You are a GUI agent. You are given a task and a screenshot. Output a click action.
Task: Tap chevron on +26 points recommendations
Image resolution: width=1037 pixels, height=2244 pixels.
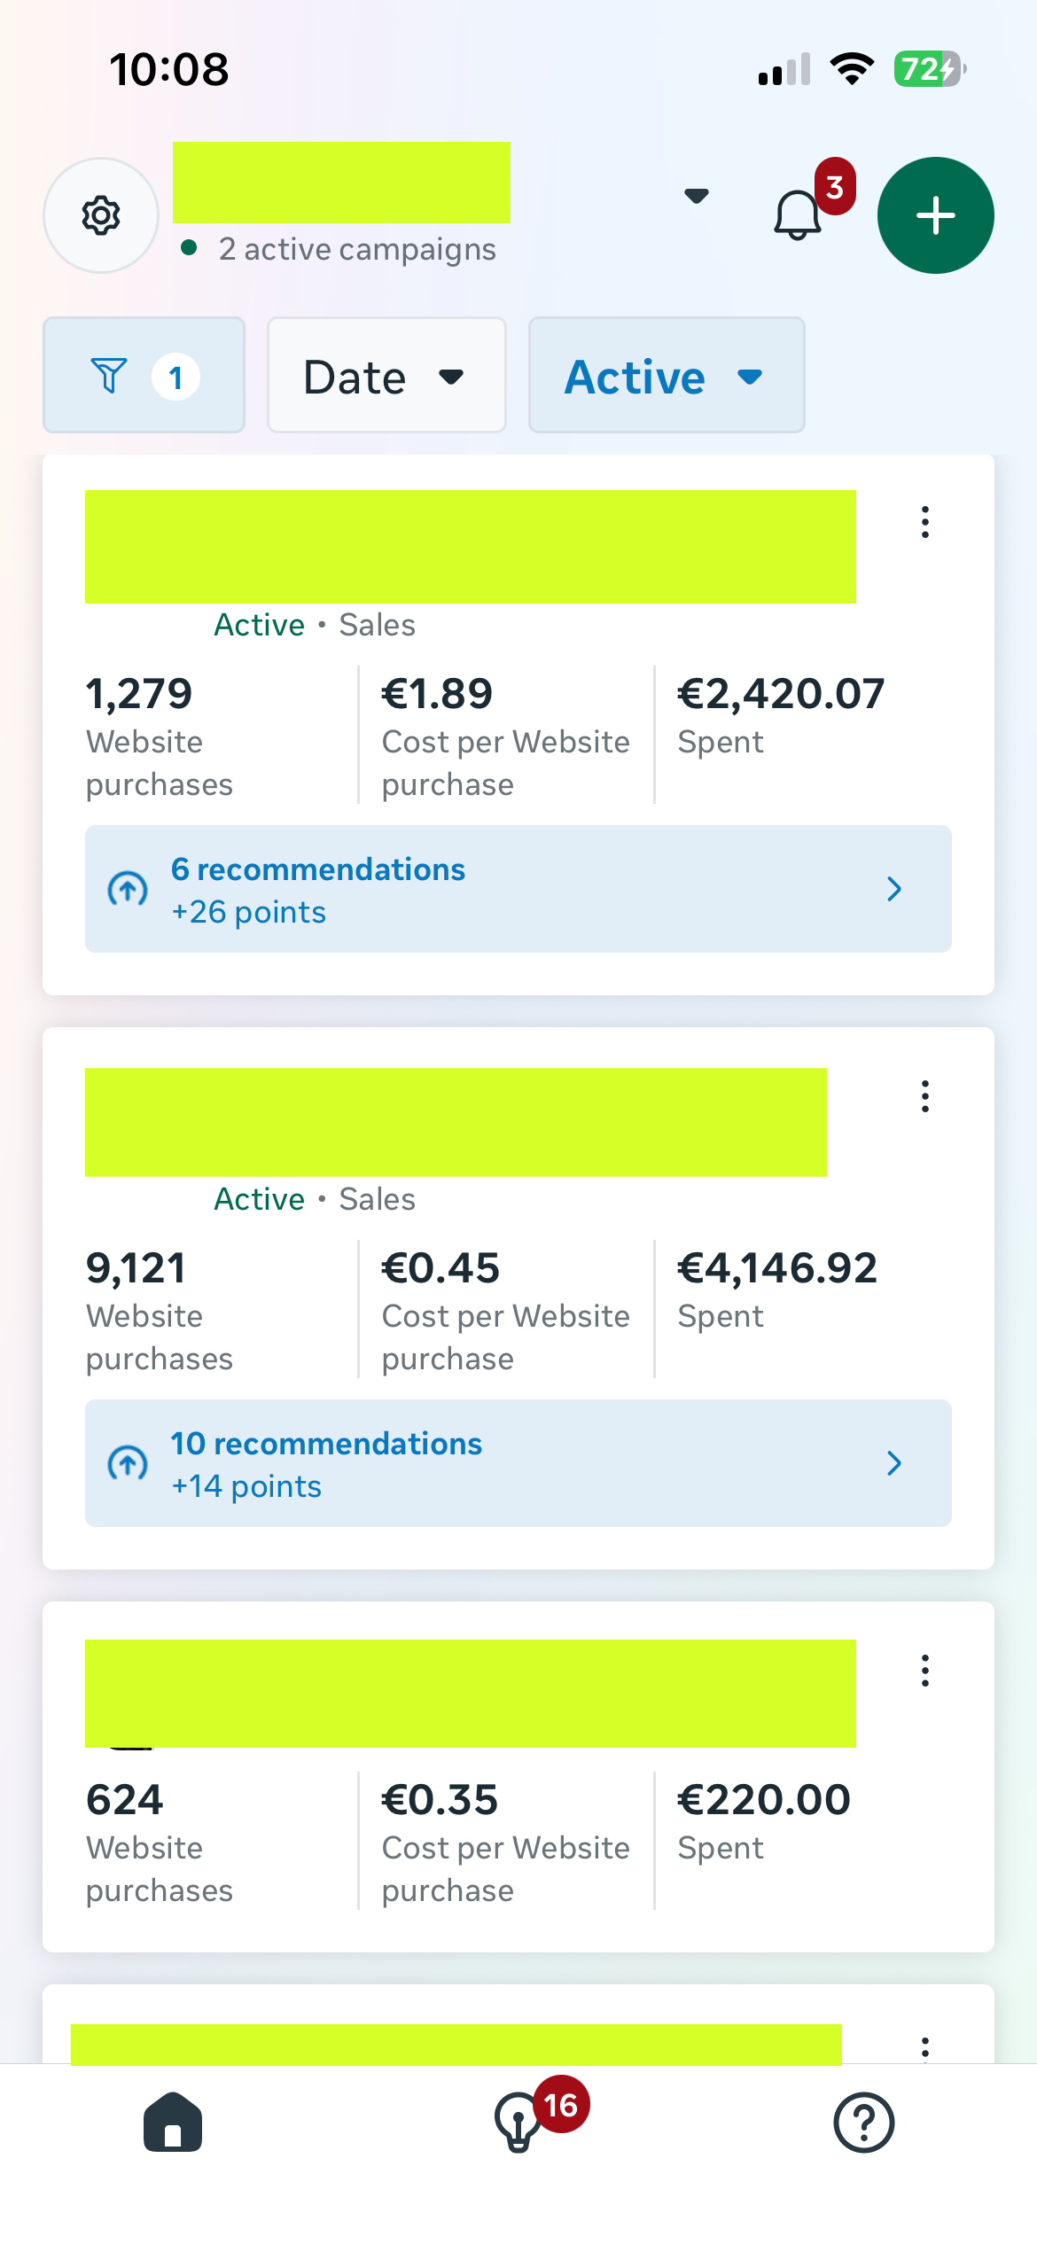894,889
